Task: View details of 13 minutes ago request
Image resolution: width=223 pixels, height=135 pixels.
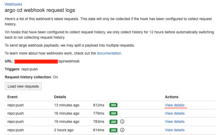Action: click(x=175, y=105)
